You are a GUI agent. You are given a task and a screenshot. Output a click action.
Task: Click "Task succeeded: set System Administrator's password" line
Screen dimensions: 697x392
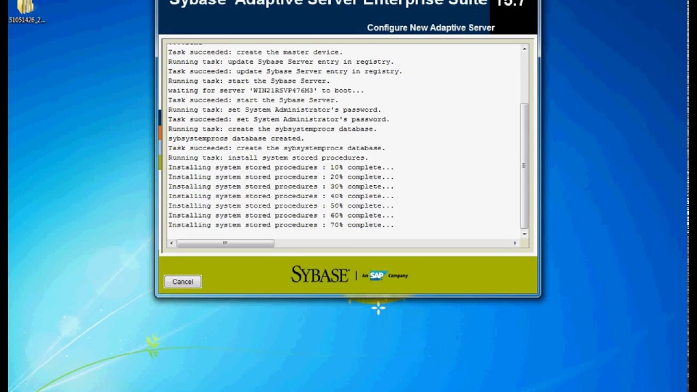279,119
